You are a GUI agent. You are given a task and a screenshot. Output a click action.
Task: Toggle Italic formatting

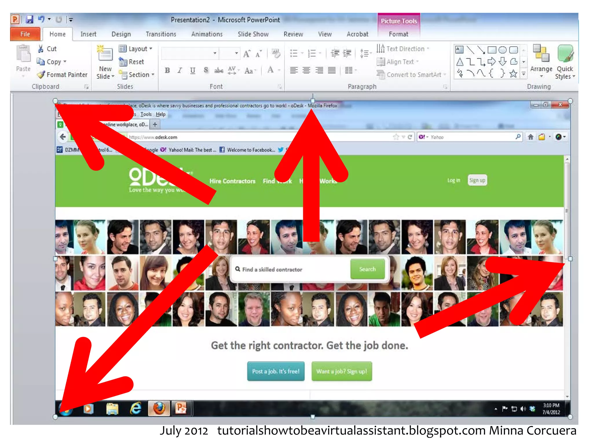click(180, 71)
